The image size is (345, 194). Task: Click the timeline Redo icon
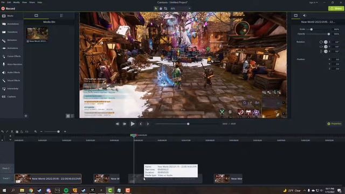(x=7, y=131)
